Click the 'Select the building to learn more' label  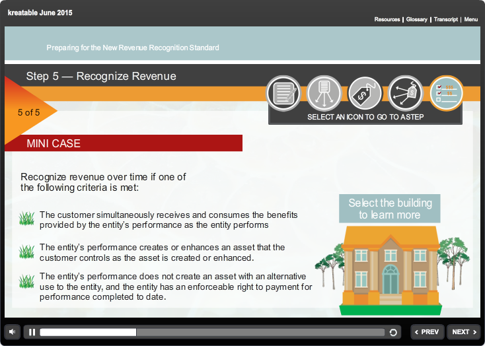click(390, 209)
